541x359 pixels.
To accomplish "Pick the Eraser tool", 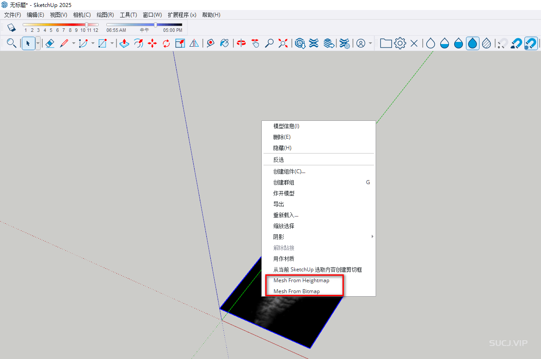I will click(50, 43).
